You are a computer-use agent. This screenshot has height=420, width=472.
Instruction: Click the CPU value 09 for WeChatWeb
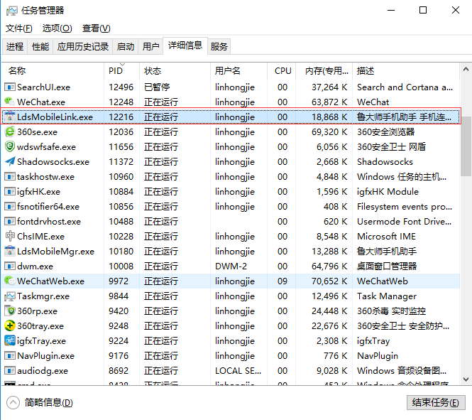pos(282,281)
